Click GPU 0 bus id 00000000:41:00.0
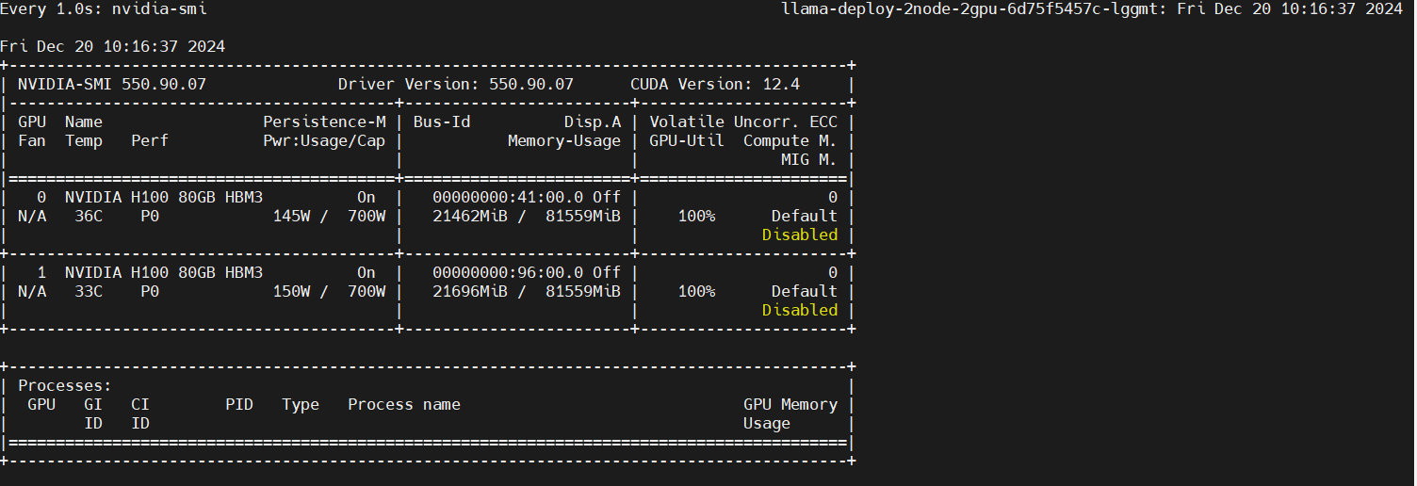 pyautogui.click(x=508, y=197)
